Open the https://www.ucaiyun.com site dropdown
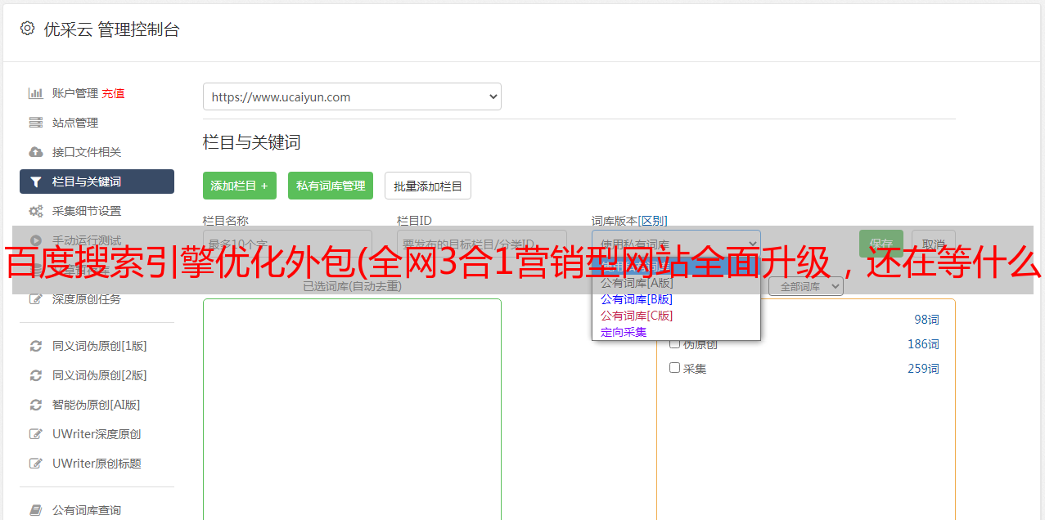The image size is (1045, 520). (352, 96)
